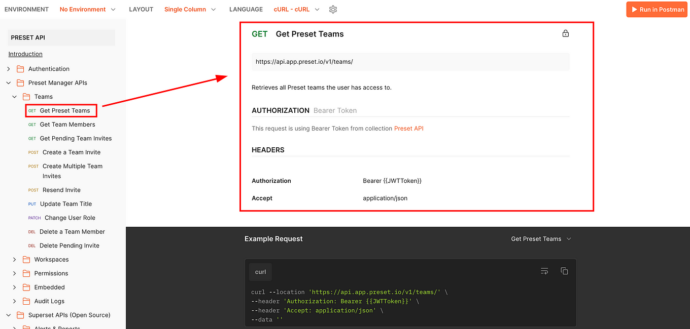Select Get Team Members request
This screenshot has height=329, width=690.
pyautogui.click(x=67, y=125)
